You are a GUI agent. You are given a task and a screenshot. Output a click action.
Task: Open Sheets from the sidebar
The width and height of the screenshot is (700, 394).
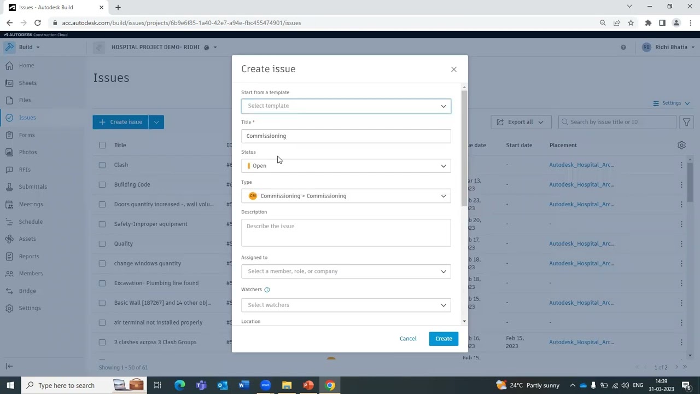pos(27,83)
